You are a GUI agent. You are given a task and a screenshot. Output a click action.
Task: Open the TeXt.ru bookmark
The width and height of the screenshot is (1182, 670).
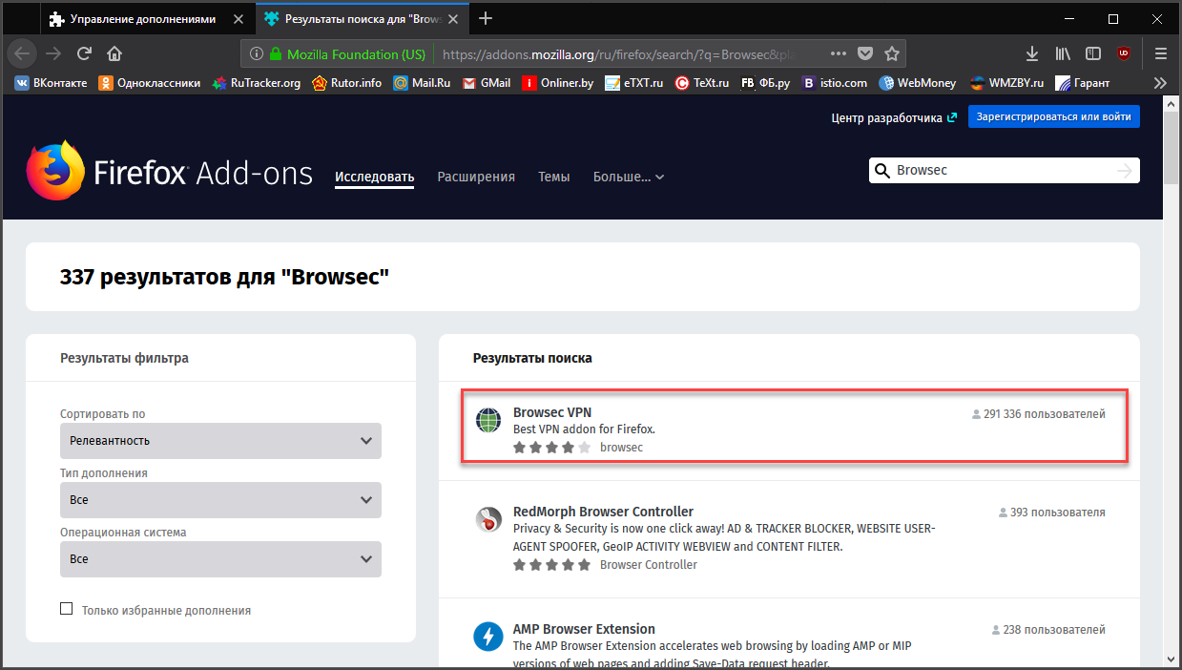point(702,83)
